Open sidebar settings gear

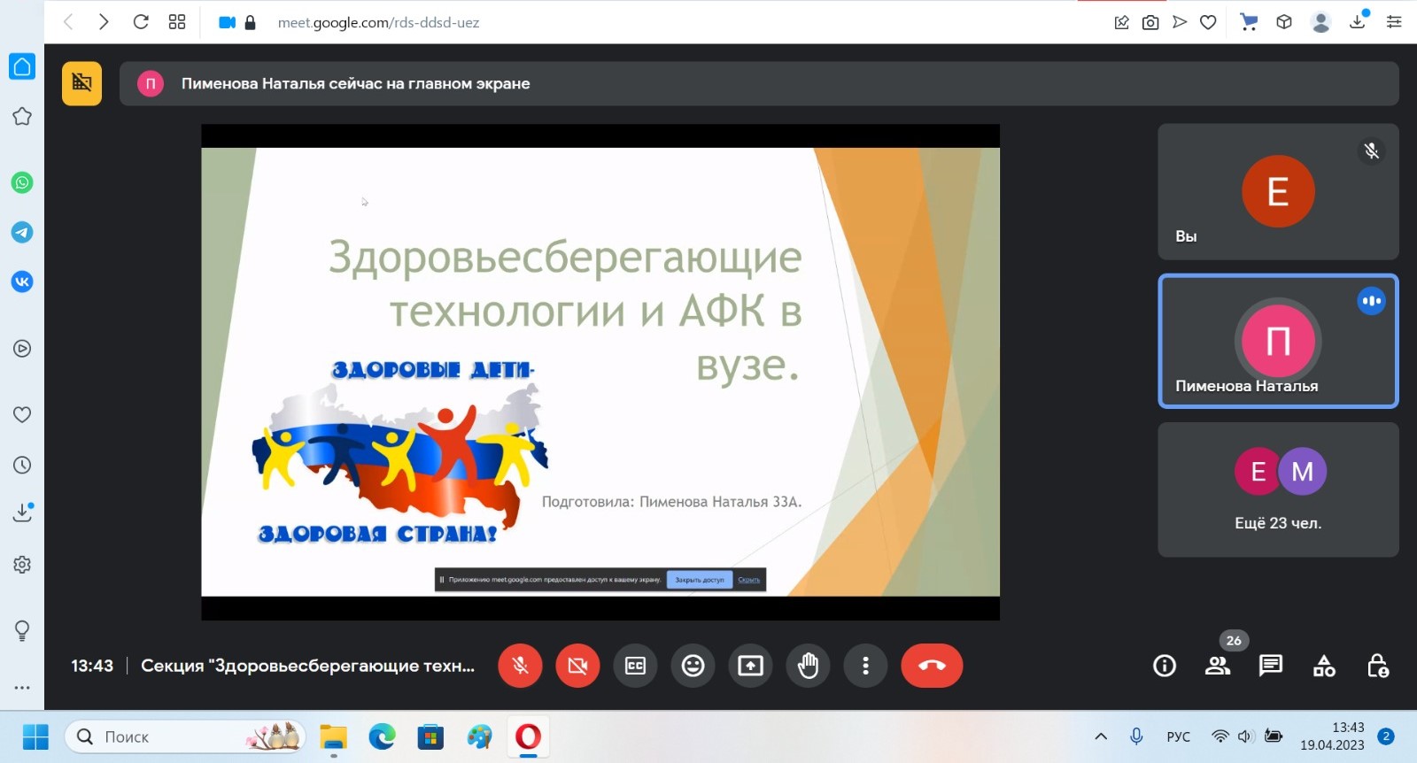click(22, 564)
